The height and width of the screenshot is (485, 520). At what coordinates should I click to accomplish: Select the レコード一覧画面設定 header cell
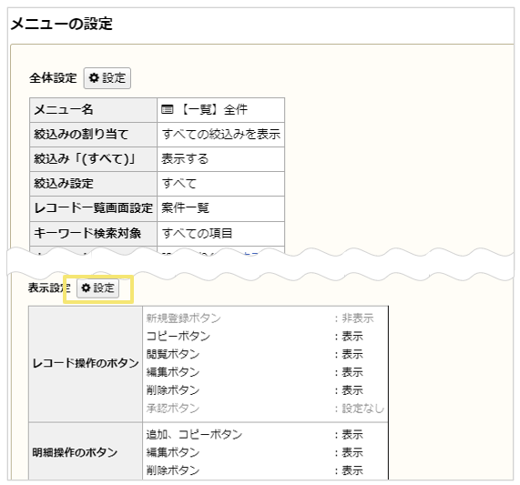coord(93,208)
